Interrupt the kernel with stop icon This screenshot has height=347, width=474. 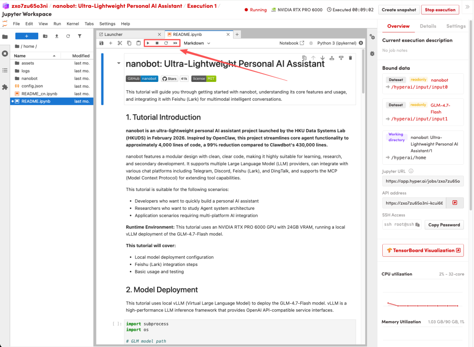[x=157, y=43]
